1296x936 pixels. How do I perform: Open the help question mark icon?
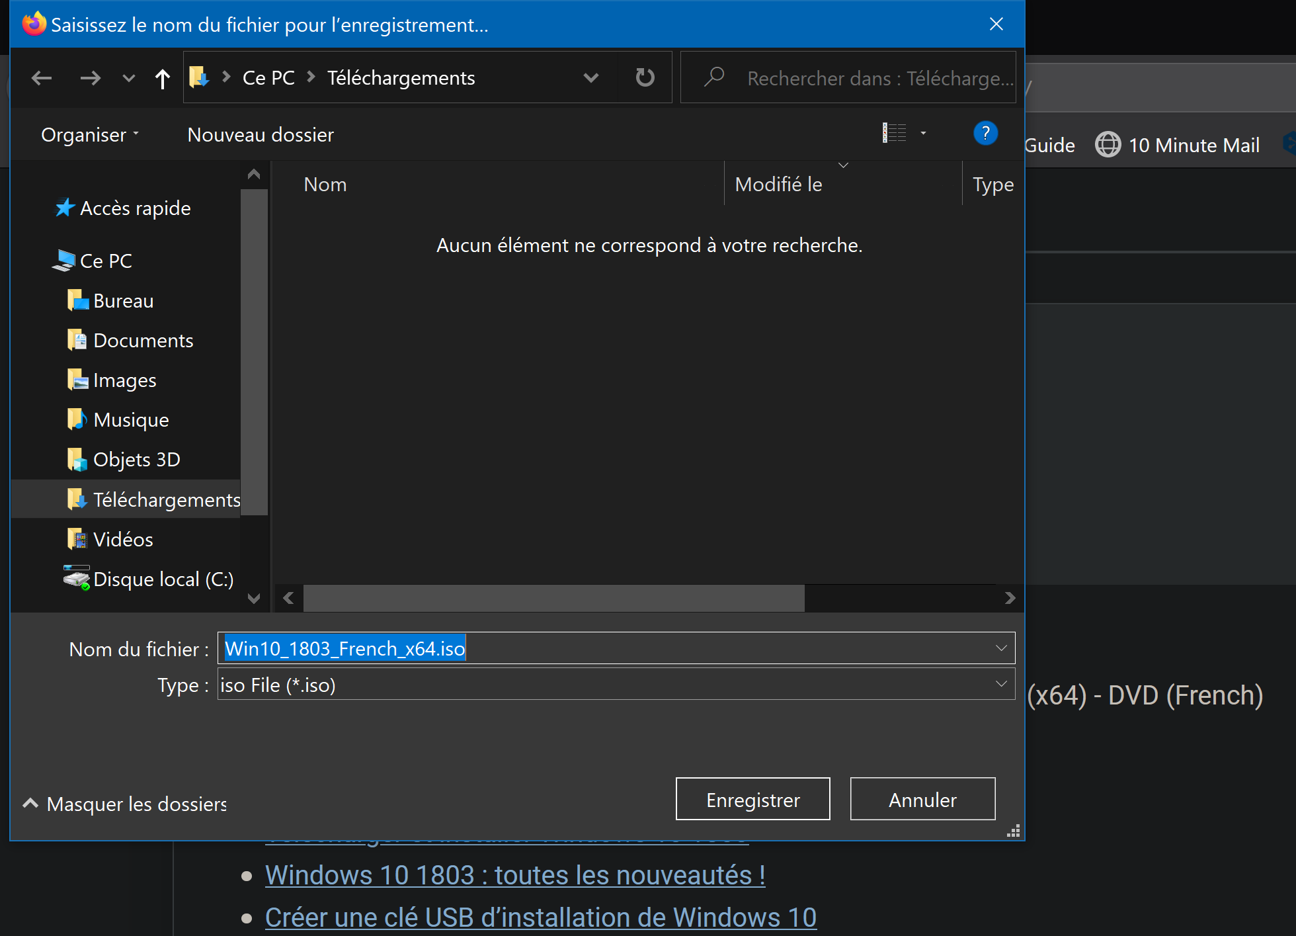pos(985,134)
